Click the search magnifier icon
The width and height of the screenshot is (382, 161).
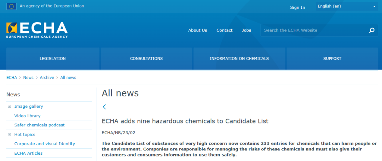point(372,30)
